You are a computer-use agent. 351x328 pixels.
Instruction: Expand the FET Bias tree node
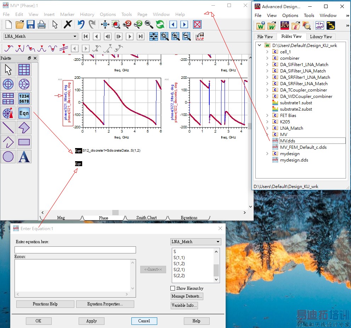[267, 116]
